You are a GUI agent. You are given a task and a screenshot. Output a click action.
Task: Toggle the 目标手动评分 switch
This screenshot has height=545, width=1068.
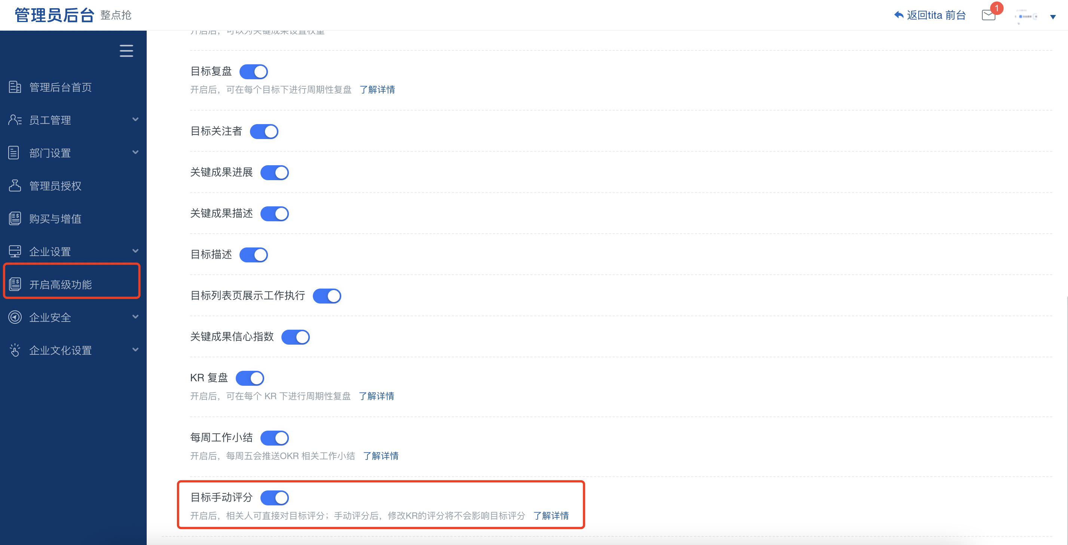pyautogui.click(x=275, y=496)
